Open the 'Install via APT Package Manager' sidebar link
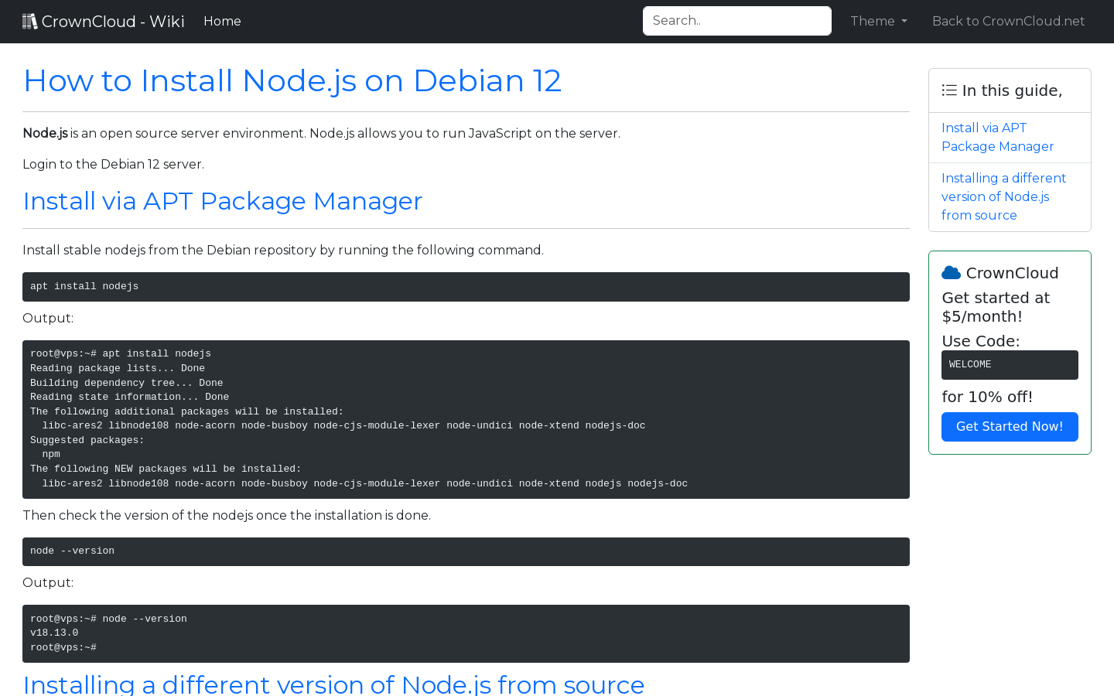Viewport: 1114px width, 696px height. [997, 137]
